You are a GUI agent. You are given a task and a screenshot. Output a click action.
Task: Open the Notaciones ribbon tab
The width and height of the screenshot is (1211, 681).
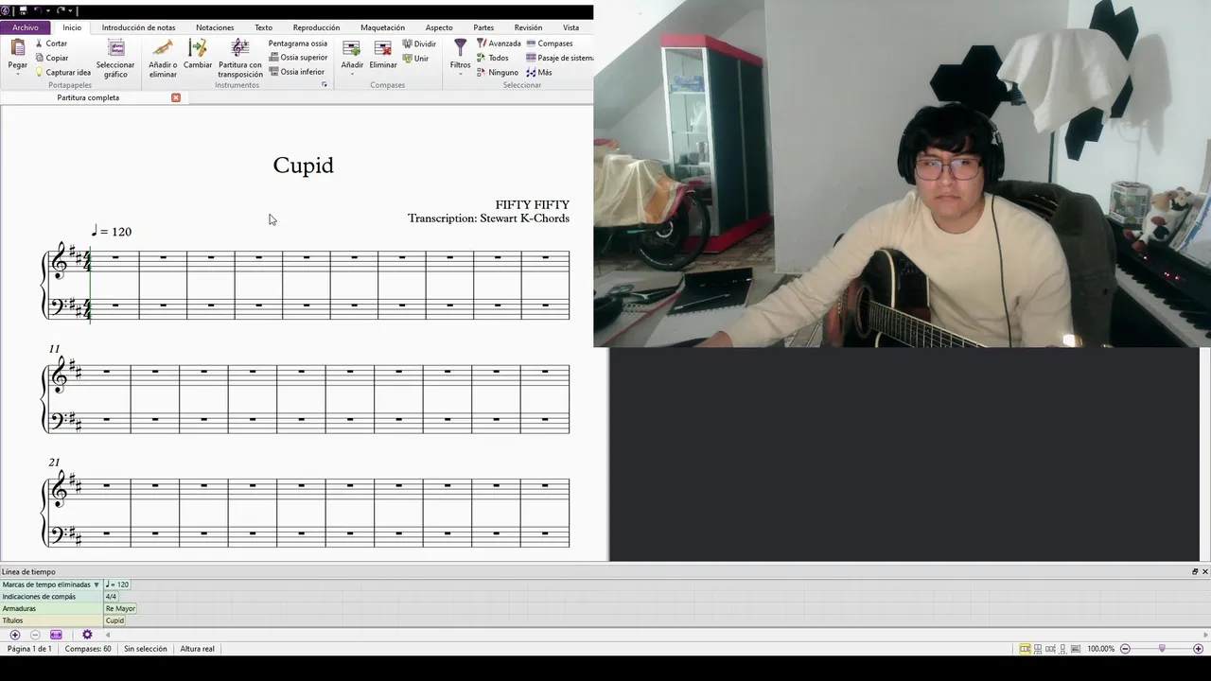pyautogui.click(x=215, y=27)
